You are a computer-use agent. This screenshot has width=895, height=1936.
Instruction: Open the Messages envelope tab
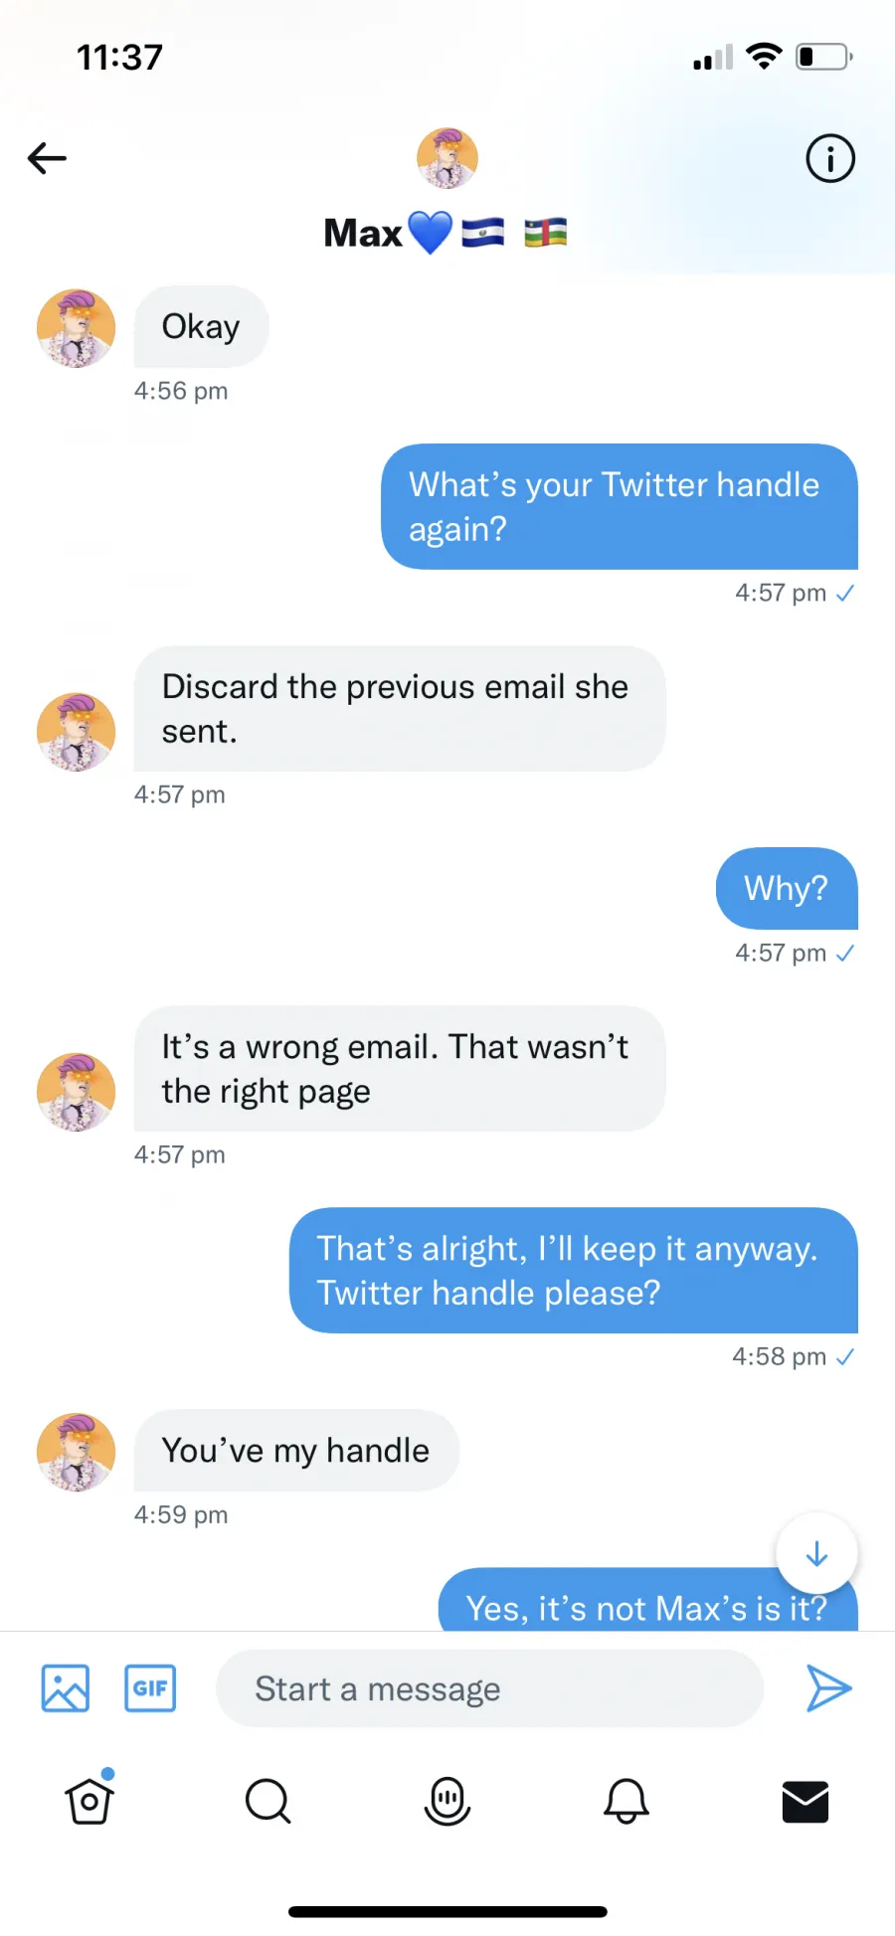(x=805, y=1802)
